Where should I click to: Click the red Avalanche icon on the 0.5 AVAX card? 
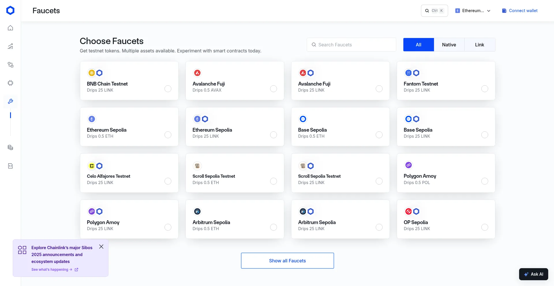tap(197, 73)
